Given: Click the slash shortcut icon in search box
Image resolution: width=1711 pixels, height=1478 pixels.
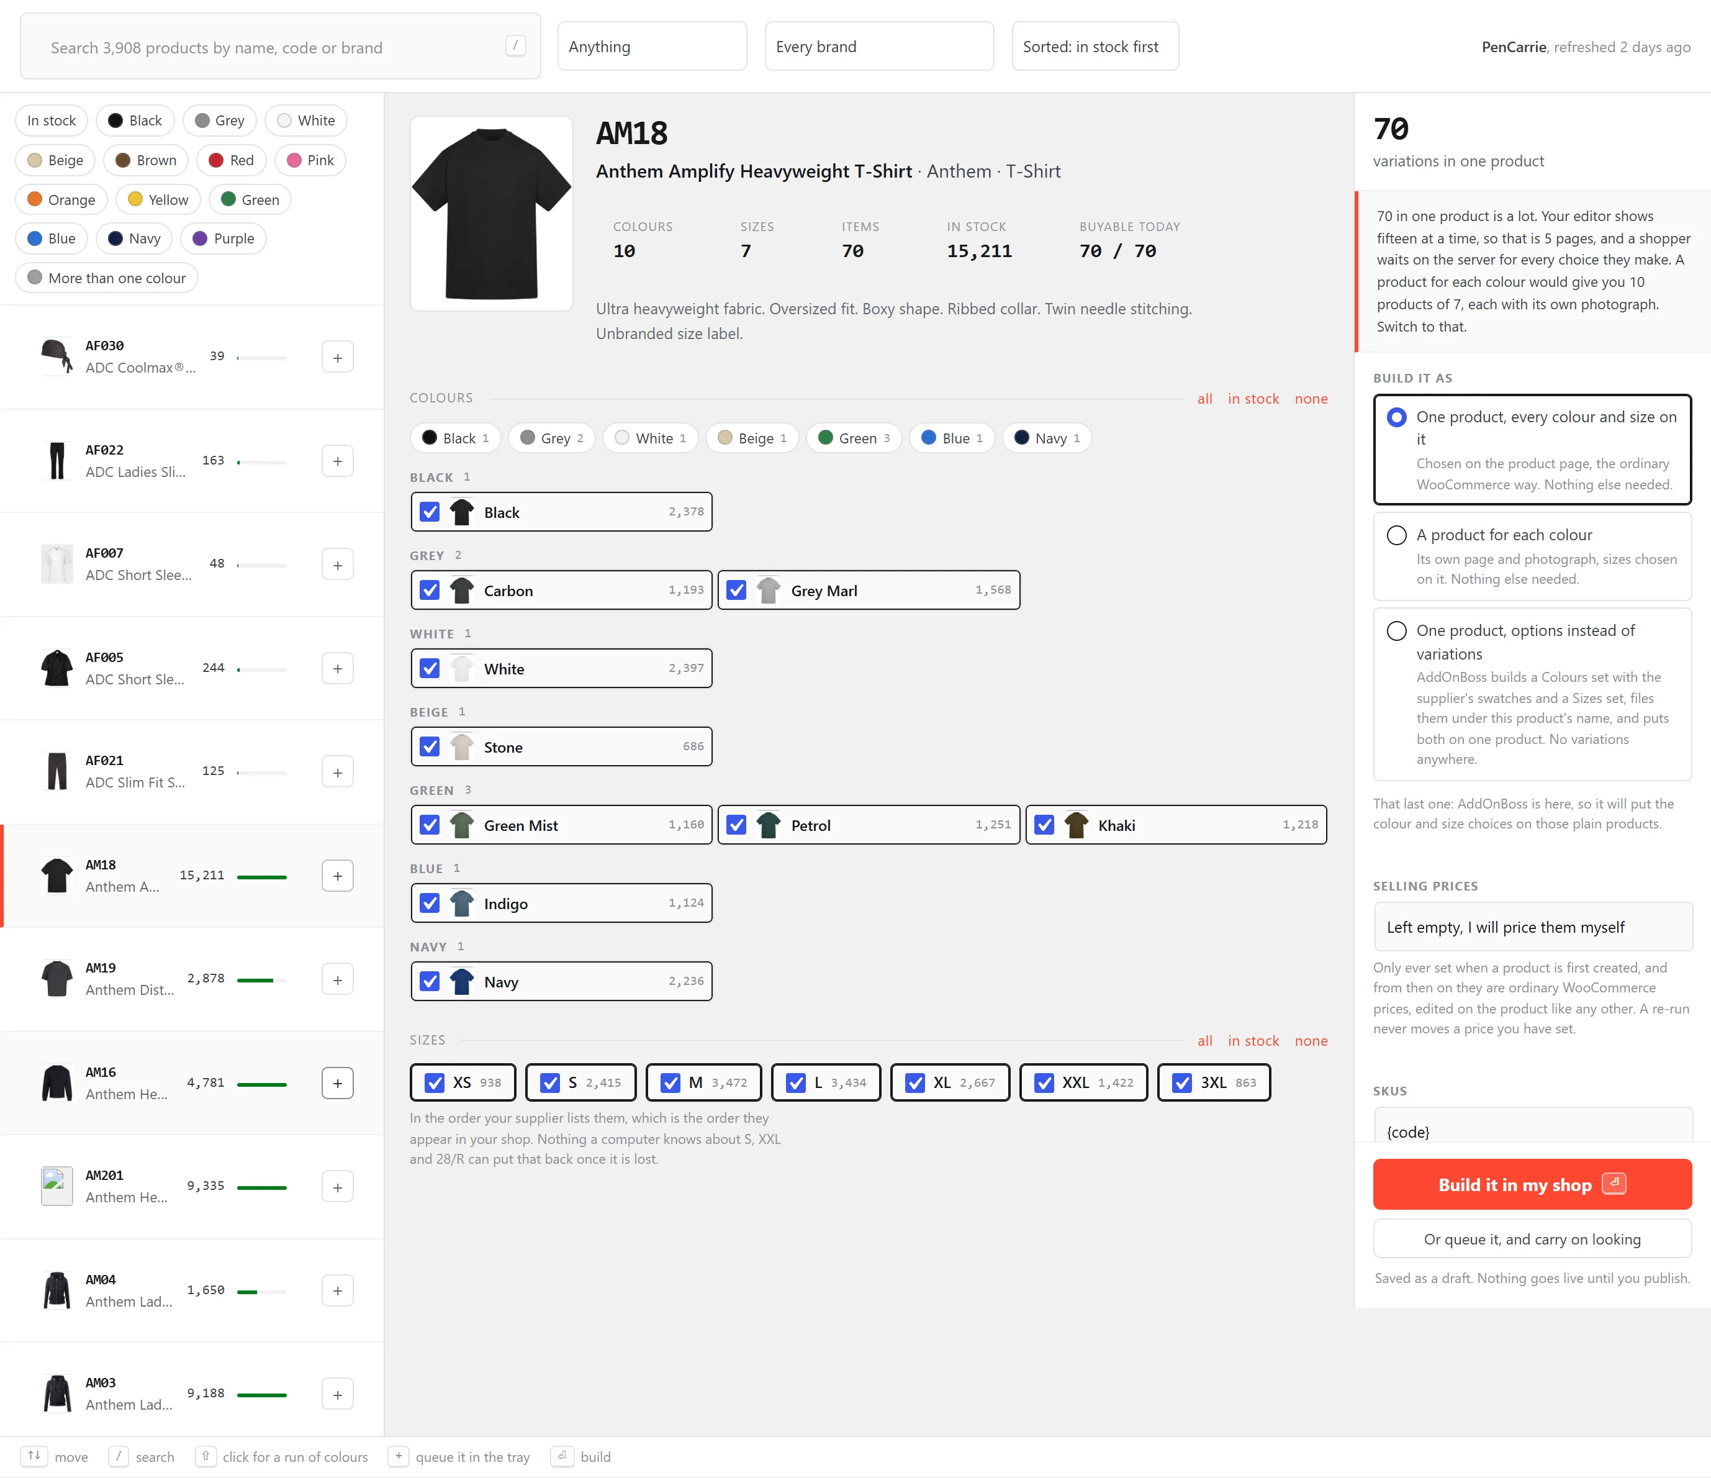Looking at the screenshot, I should pyautogui.click(x=515, y=45).
